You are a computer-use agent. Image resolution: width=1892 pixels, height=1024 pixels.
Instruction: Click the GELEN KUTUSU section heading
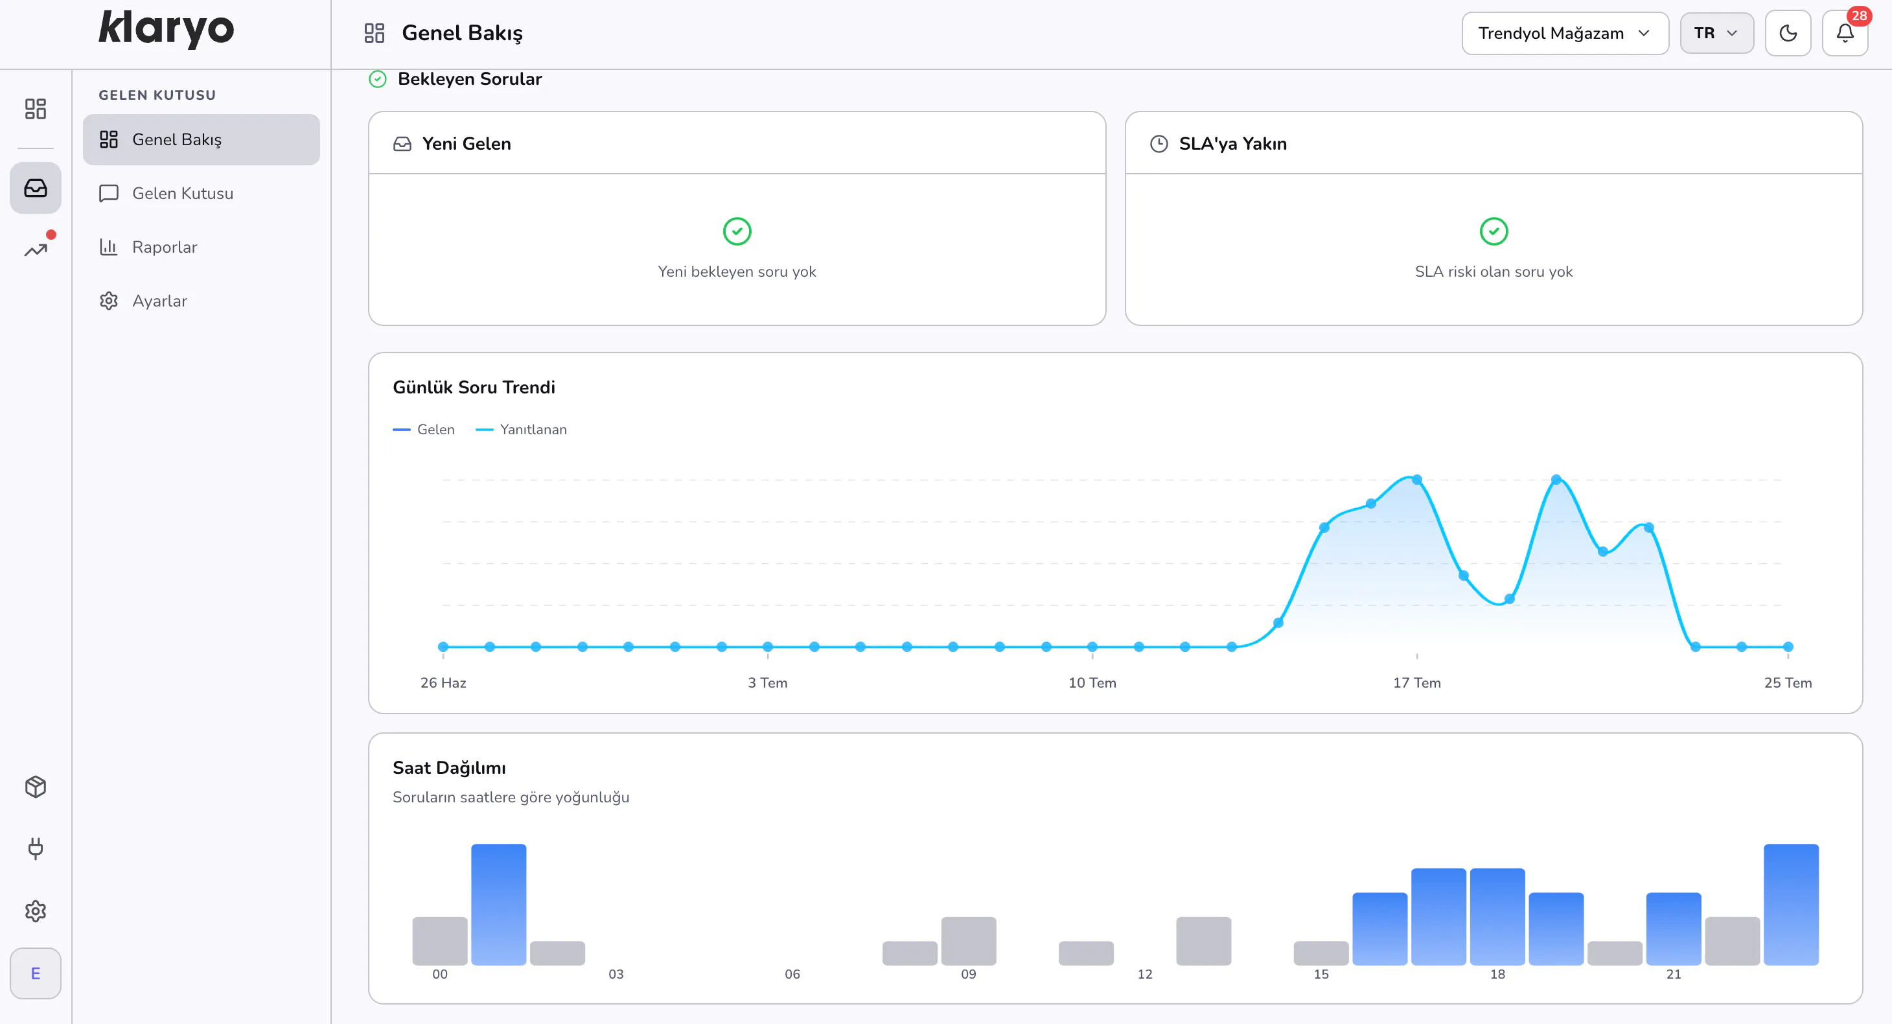pyautogui.click(x=157, y=95)
